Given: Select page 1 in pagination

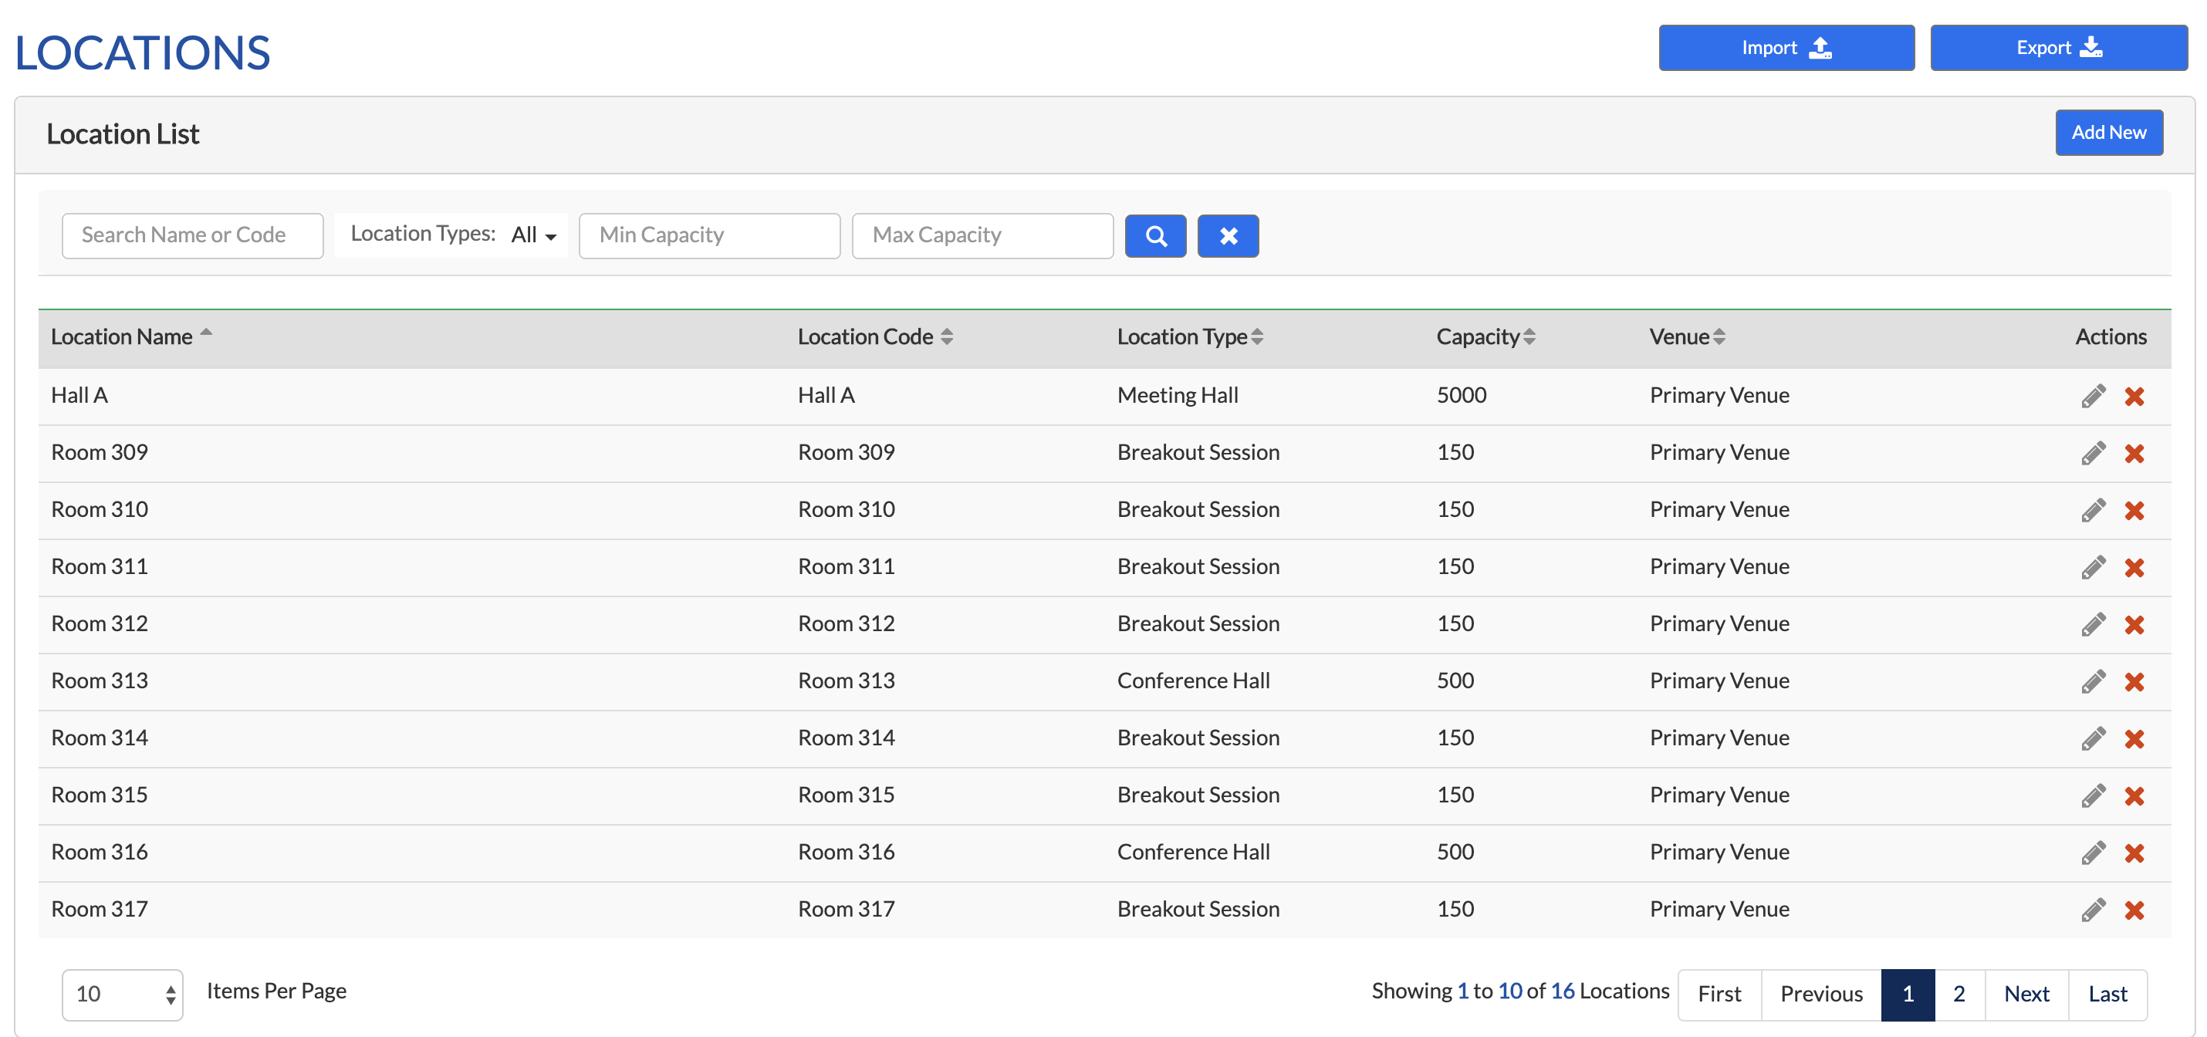Looking at the screenshot, I should pos(1908,995).
